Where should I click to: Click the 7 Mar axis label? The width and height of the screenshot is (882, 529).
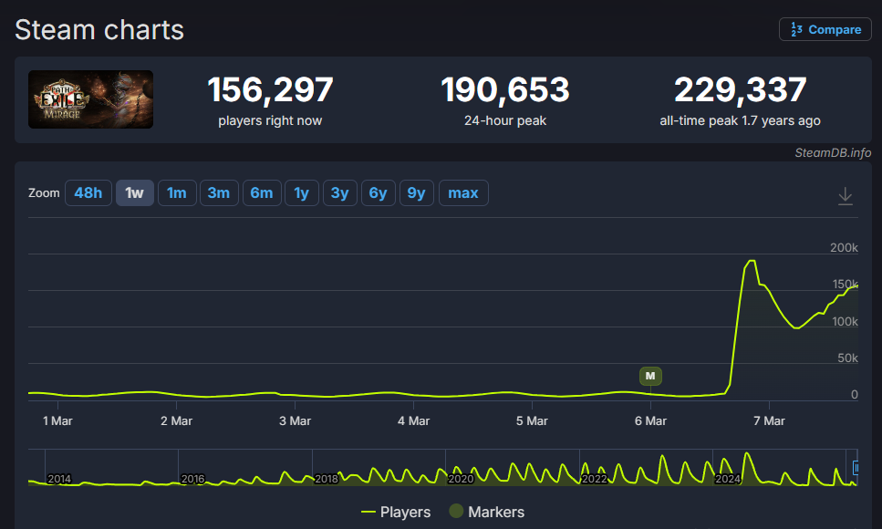click(x=769, y=421)
